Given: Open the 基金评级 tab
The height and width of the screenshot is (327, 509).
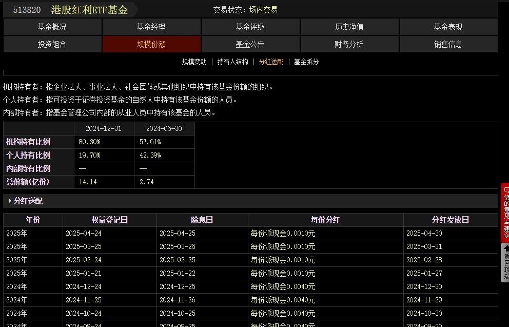Looking at the screenshot, I should click(x=250, y=27).
